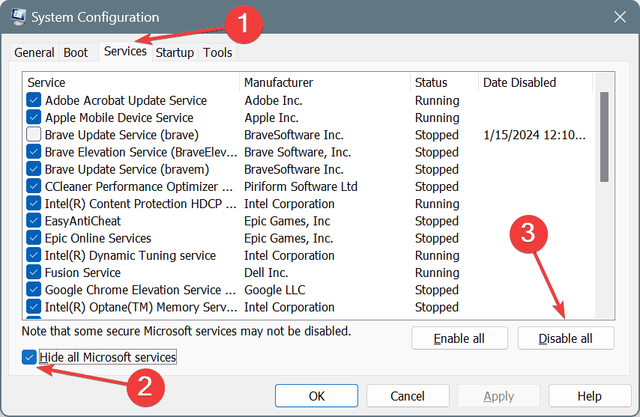Sort by the Service column header
Screen dimensions: 640x417
pyautogui.click(x=131, y=82)
